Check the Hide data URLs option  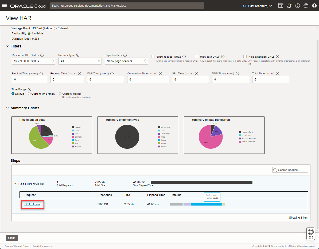pos(197,57)
